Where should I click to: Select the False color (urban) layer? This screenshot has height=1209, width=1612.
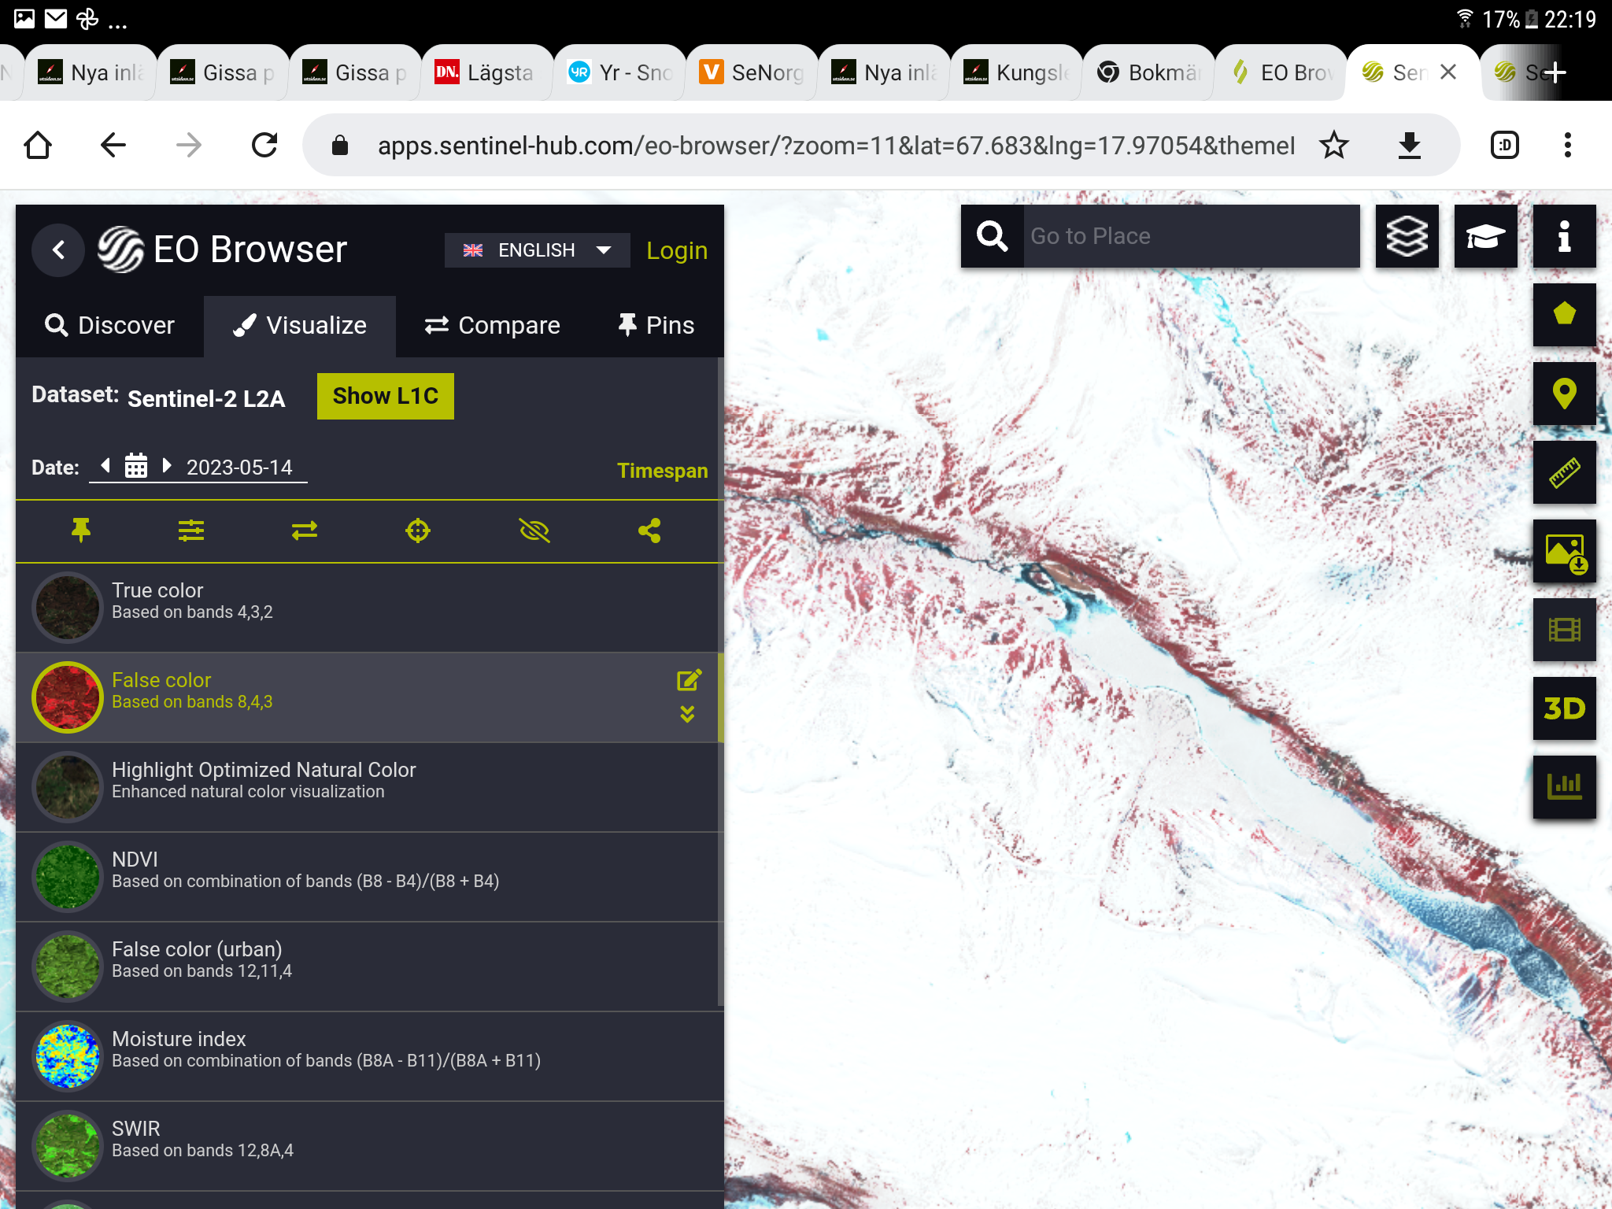(368, 967)
